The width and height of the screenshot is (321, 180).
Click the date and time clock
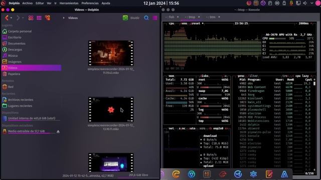pos(161,3)
